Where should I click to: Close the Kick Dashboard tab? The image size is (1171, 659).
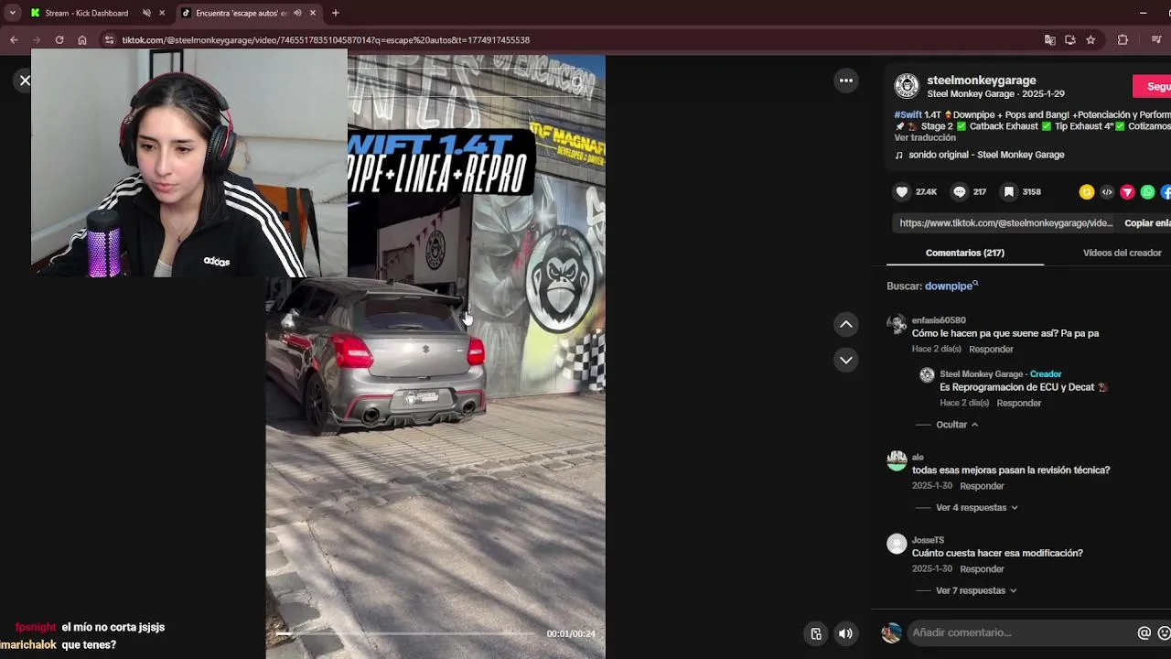click(162, 13)
